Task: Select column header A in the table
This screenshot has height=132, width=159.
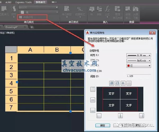Action: click(x=30, y=50)
